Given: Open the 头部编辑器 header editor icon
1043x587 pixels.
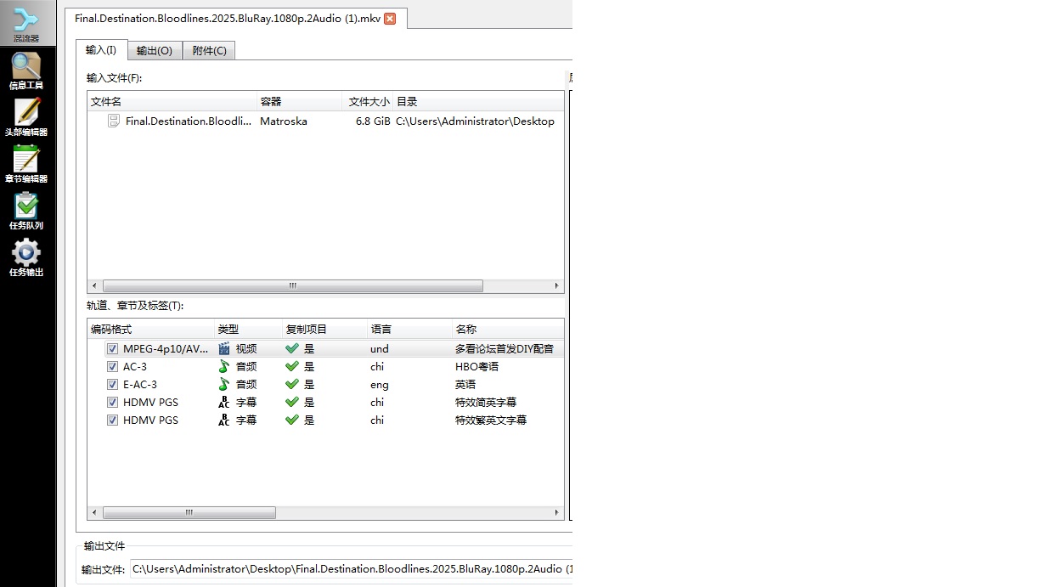Looking at the screenshot, I should point(26,116).
